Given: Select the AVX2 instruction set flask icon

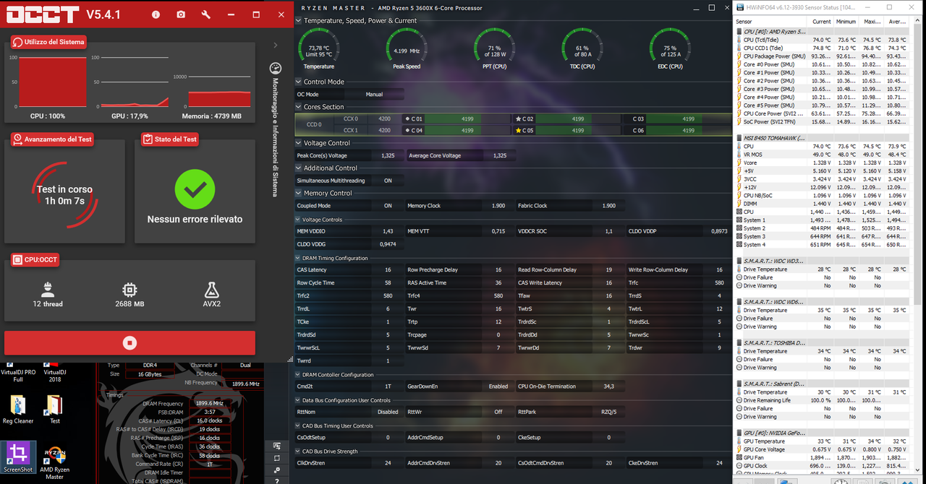Looking at the screenshot, I should click(x=211, y=290).
